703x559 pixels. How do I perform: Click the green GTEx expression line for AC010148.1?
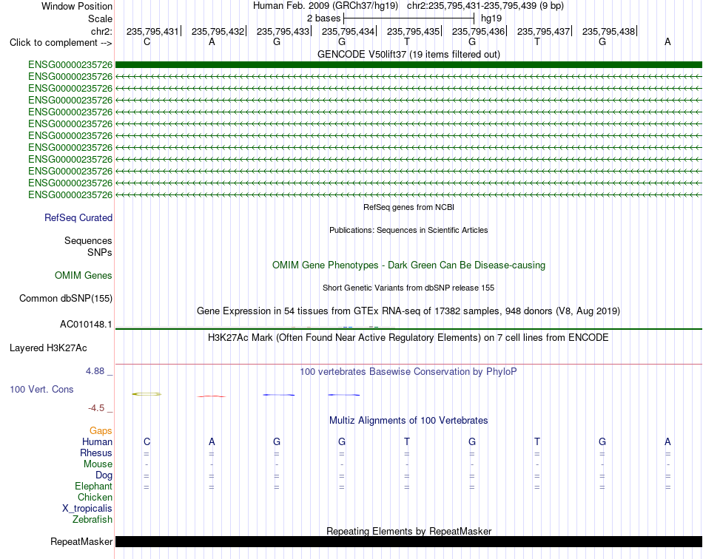(408, 329)
